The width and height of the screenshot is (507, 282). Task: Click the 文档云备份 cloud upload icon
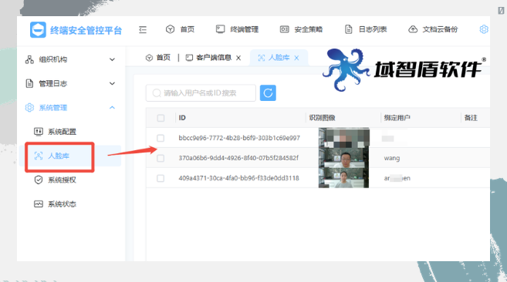(x=413, y=29)
